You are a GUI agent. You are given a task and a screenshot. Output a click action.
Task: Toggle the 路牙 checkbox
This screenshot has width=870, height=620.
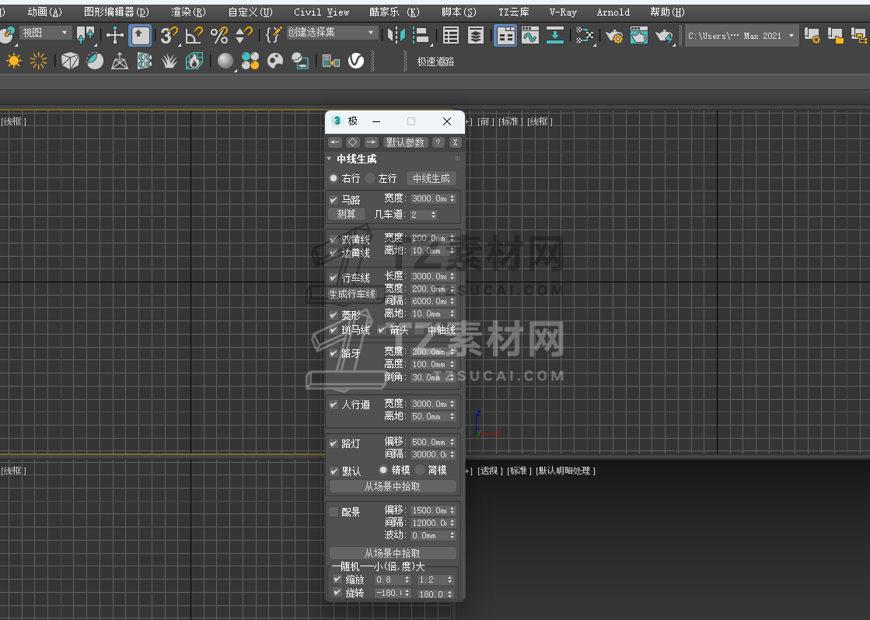(334, 353)
